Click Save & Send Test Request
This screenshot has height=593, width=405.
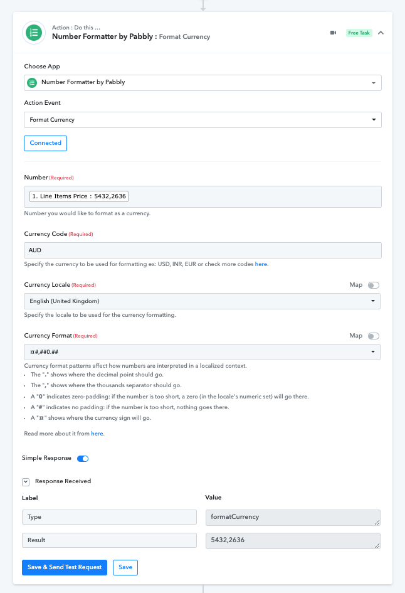pyautogui.click(x=65, y=567)
